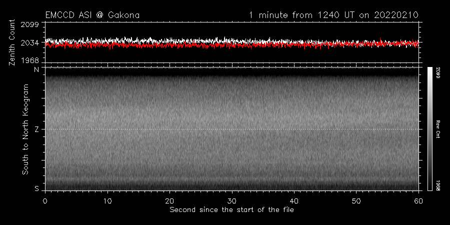Click the 40 tick label on the seconds axis
The height and width of the screenshot is (225, 450).
click(294, 201)
